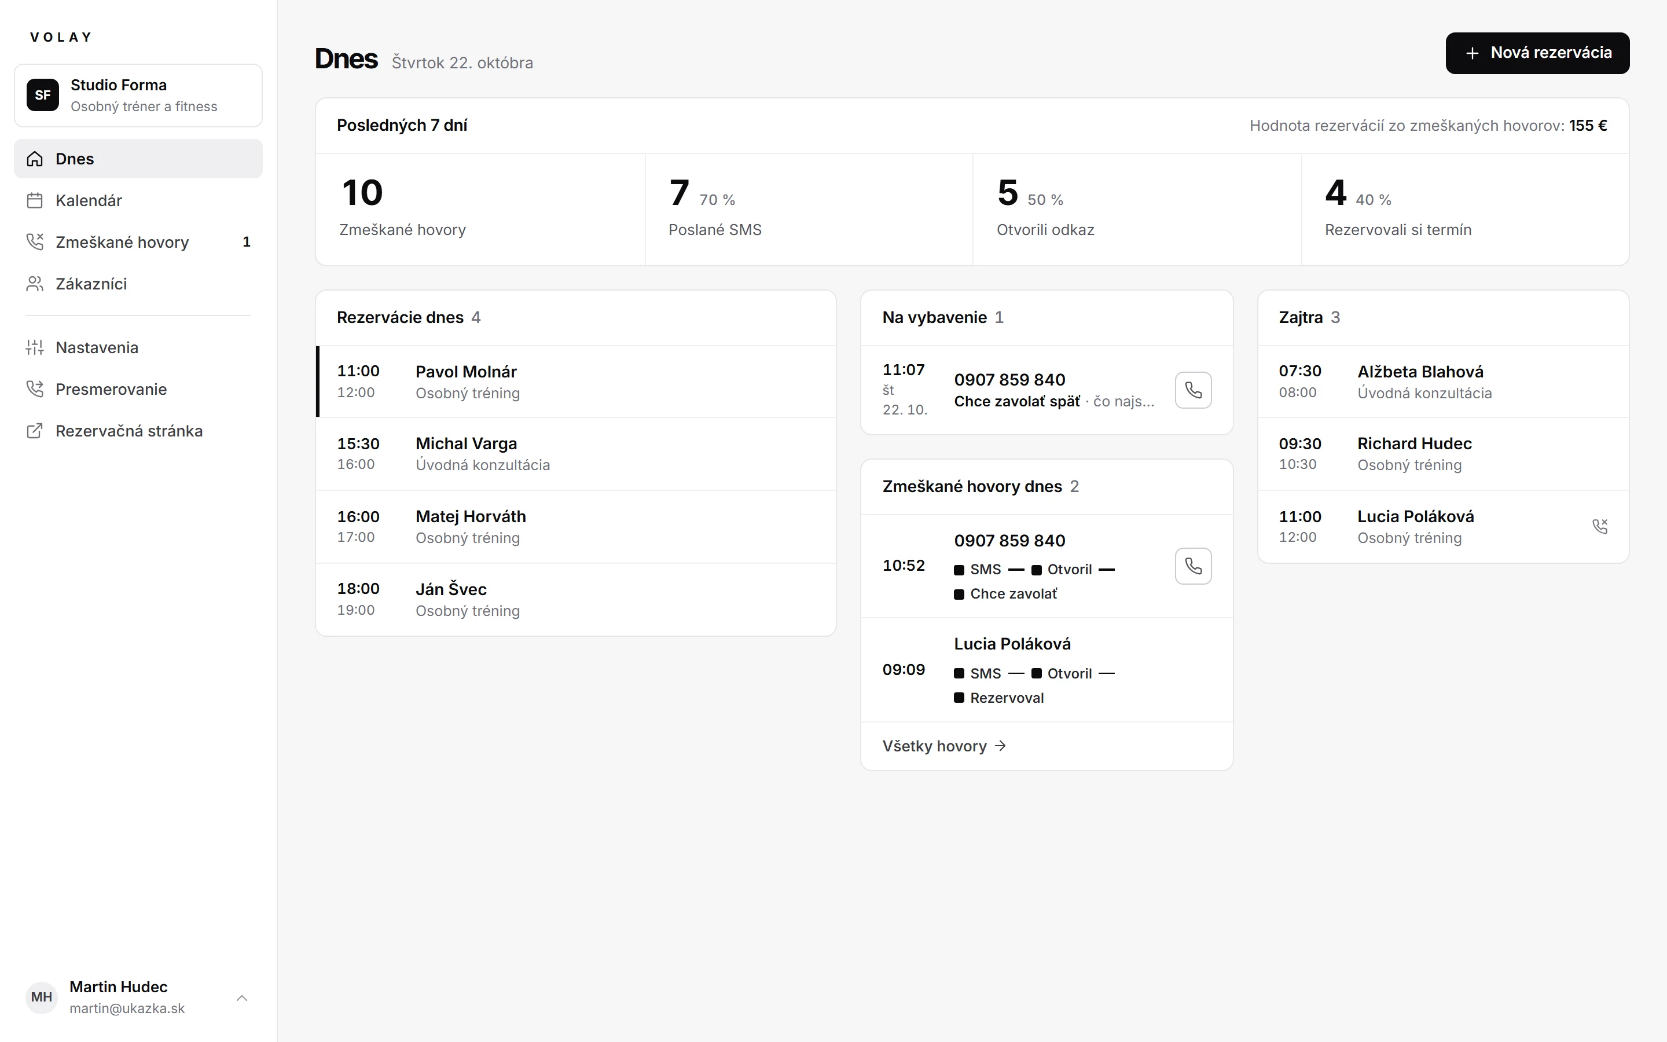Click the external link icon beside Rezervačná stránka
This screenshot has height=1042, width=1667.
pos(35,431)
